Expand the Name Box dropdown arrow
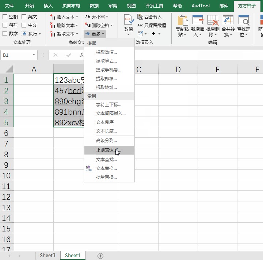263x260 pixels. click(x=34, y=55)
